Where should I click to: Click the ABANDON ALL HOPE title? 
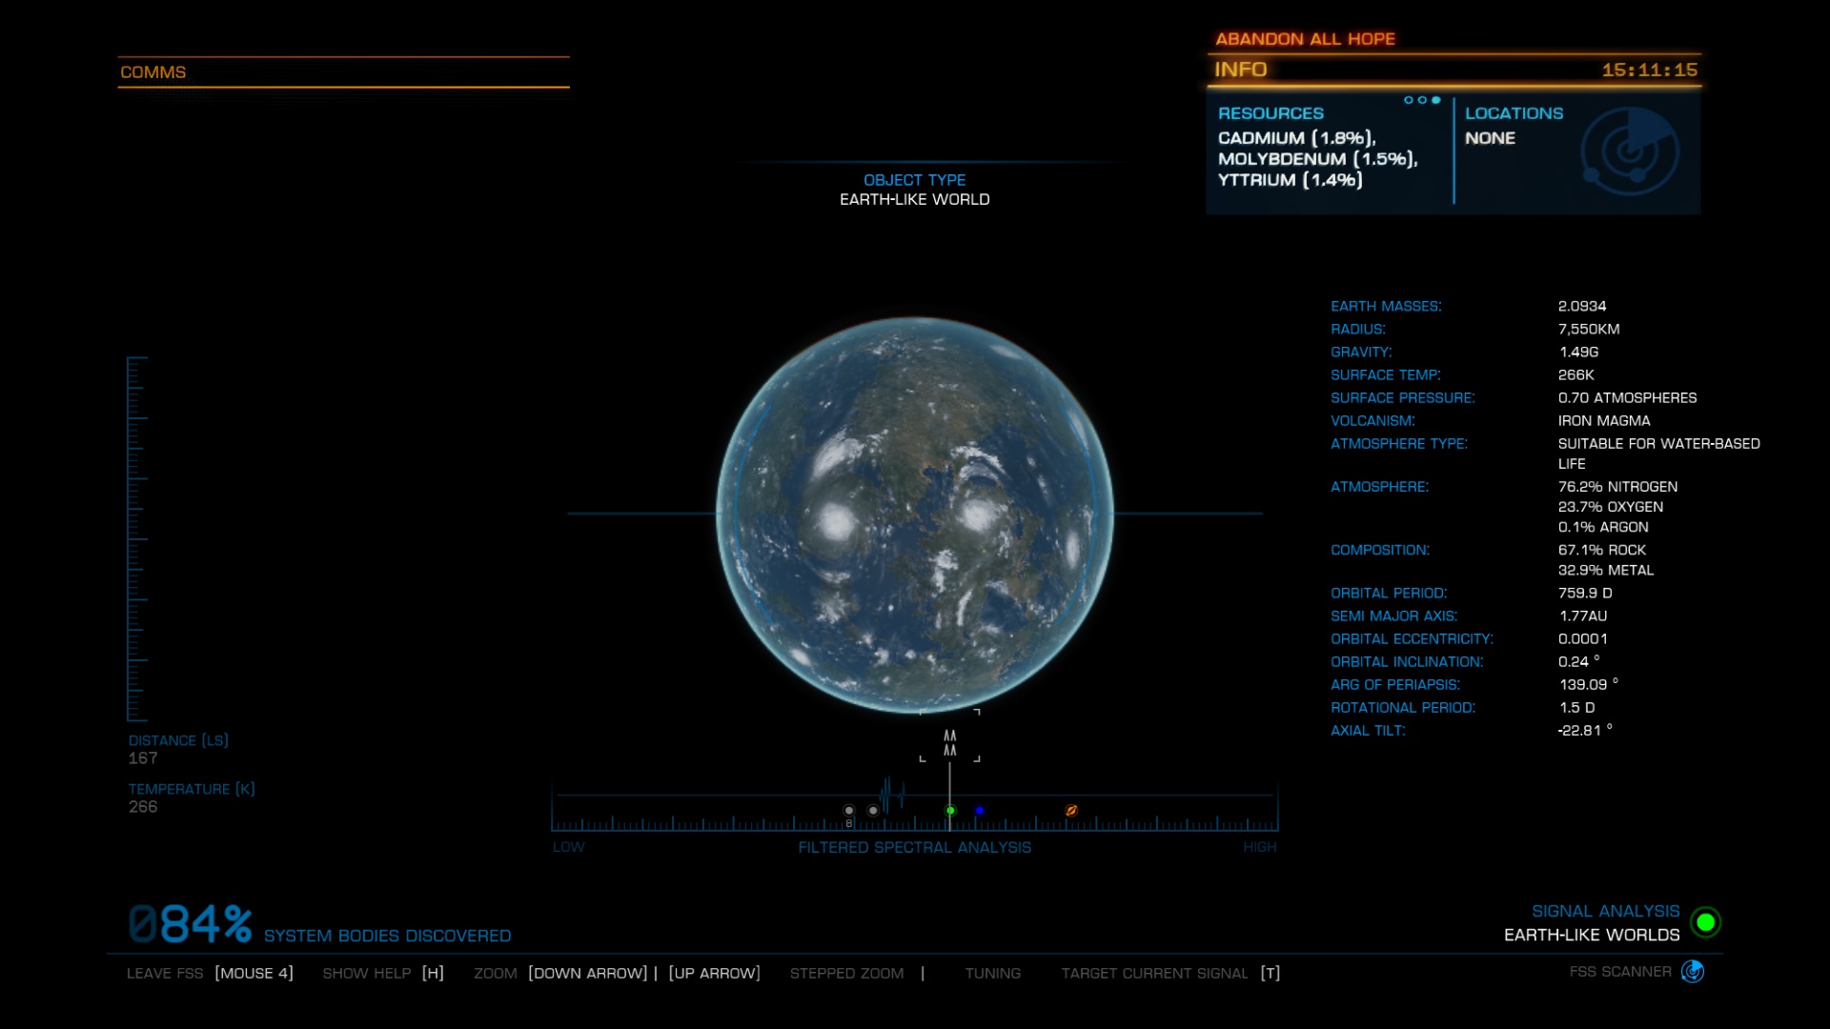tap(1305, 39)
